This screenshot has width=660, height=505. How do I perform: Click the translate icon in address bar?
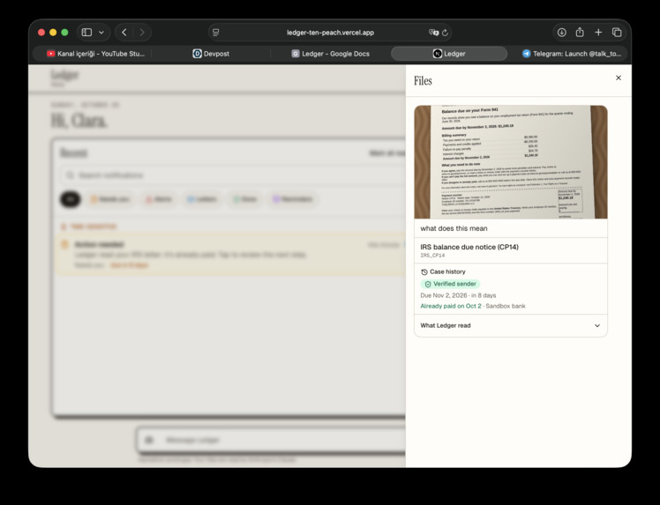[x=433, y=33]
